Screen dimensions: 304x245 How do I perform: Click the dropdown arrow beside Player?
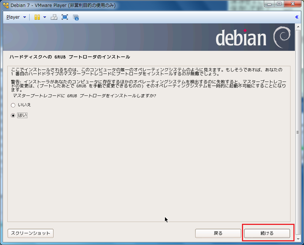click(24, 17)
